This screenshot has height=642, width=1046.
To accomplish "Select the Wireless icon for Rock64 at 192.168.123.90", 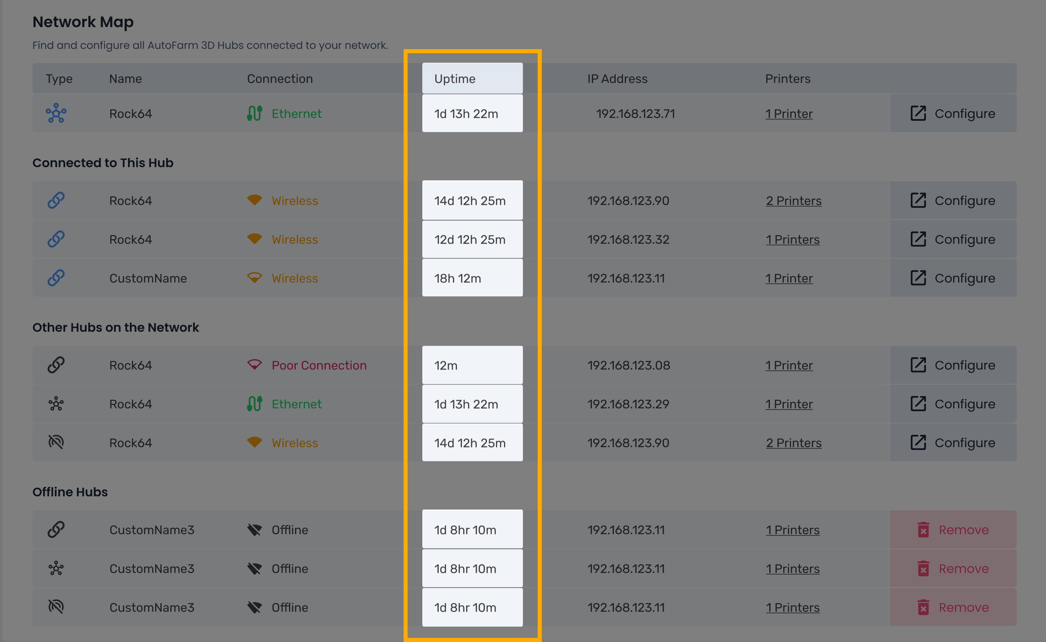I will click(x=254, y=201).
